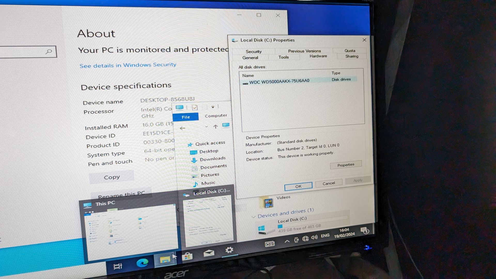Expand the File menu in Explorer
Viewport: 496px width, 279px height.
pyautogui.click(x=186, y=117)
